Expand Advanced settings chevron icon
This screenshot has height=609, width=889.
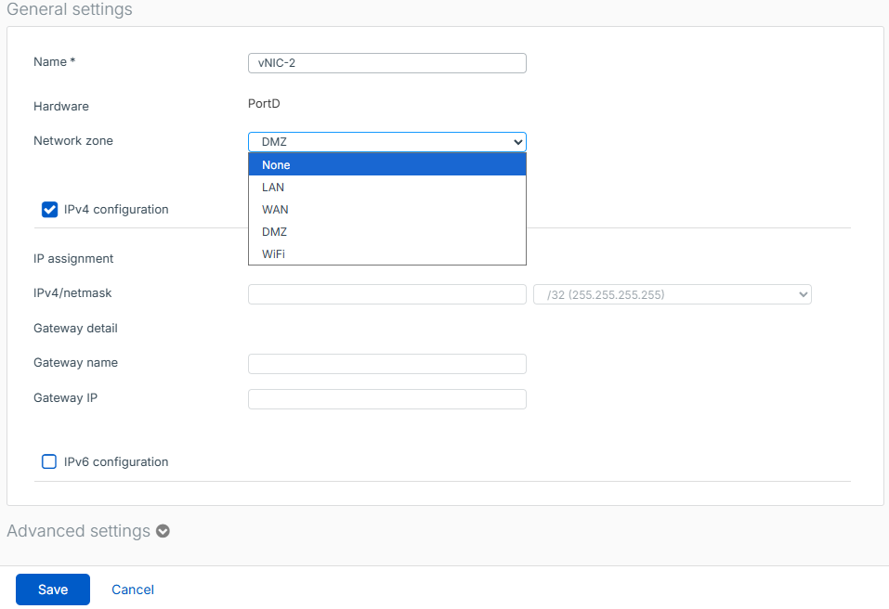tap(163, 532)
